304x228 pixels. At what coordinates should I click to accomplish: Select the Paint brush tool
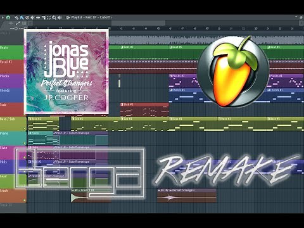22,17
